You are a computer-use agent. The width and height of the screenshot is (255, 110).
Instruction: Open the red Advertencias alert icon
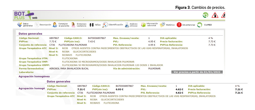(x=179, y=25)
